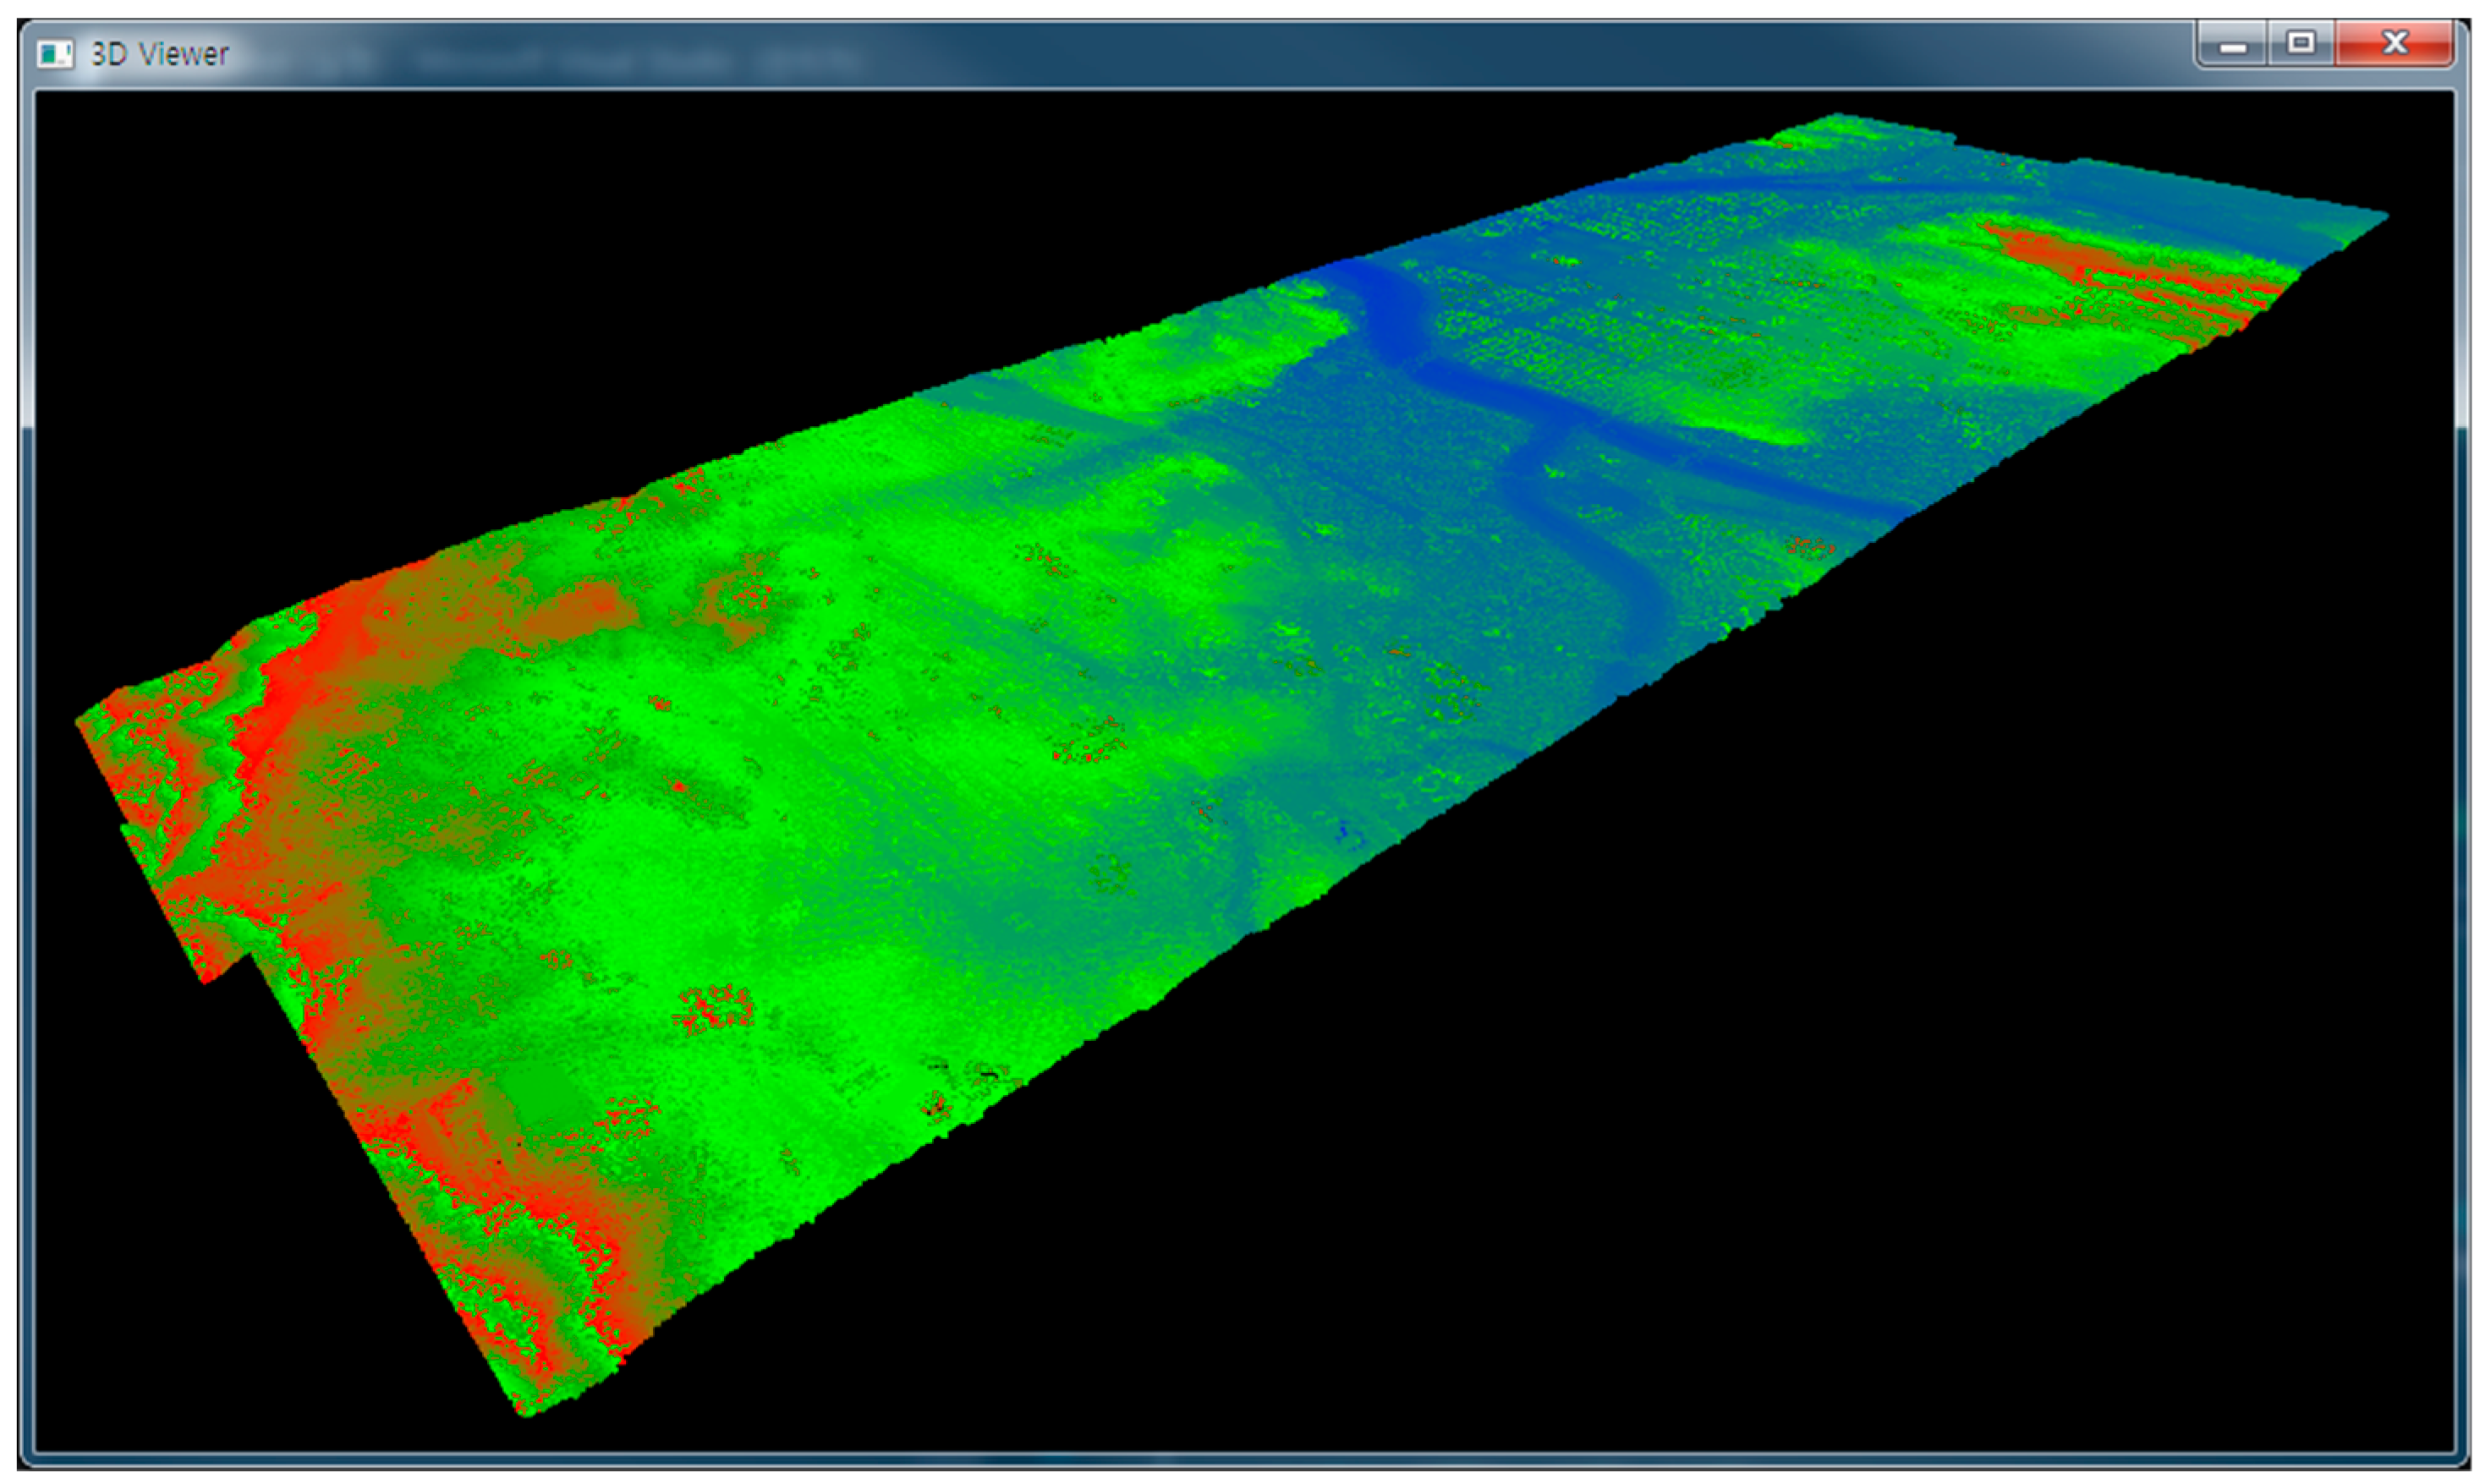2485x1484 pixels.
Task: Click the far top-right corner of point cloud
Action: [2380, 216]
